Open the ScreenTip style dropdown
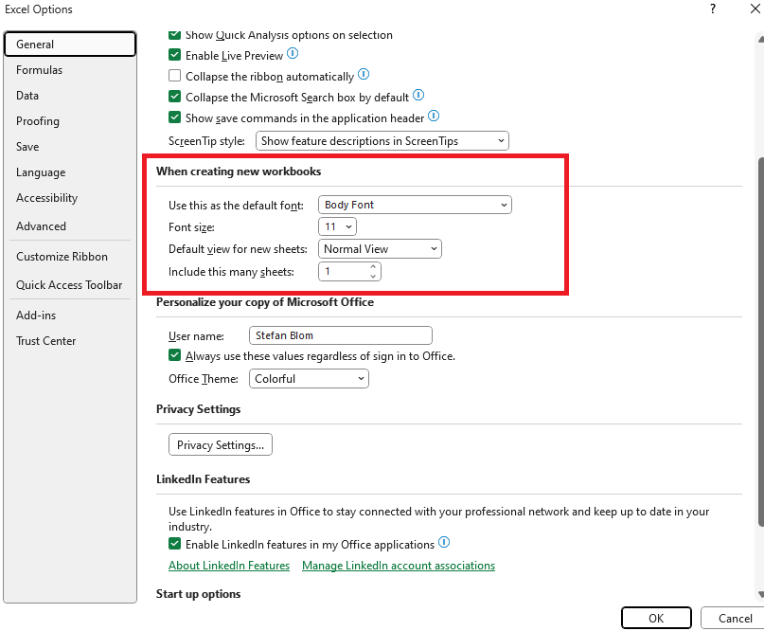Image resolution: width=764 pixels, height=631 pixels. [x=382, y=141]
